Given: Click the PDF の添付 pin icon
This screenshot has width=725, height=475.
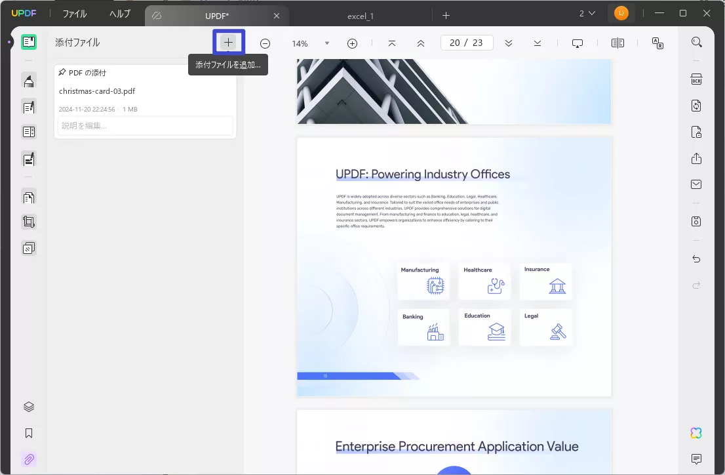Looking at the screenshot, I should [x=62, y=72].
